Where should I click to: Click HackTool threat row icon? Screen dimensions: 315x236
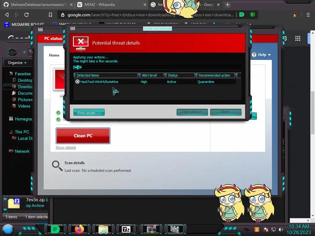tap(77, 82)
